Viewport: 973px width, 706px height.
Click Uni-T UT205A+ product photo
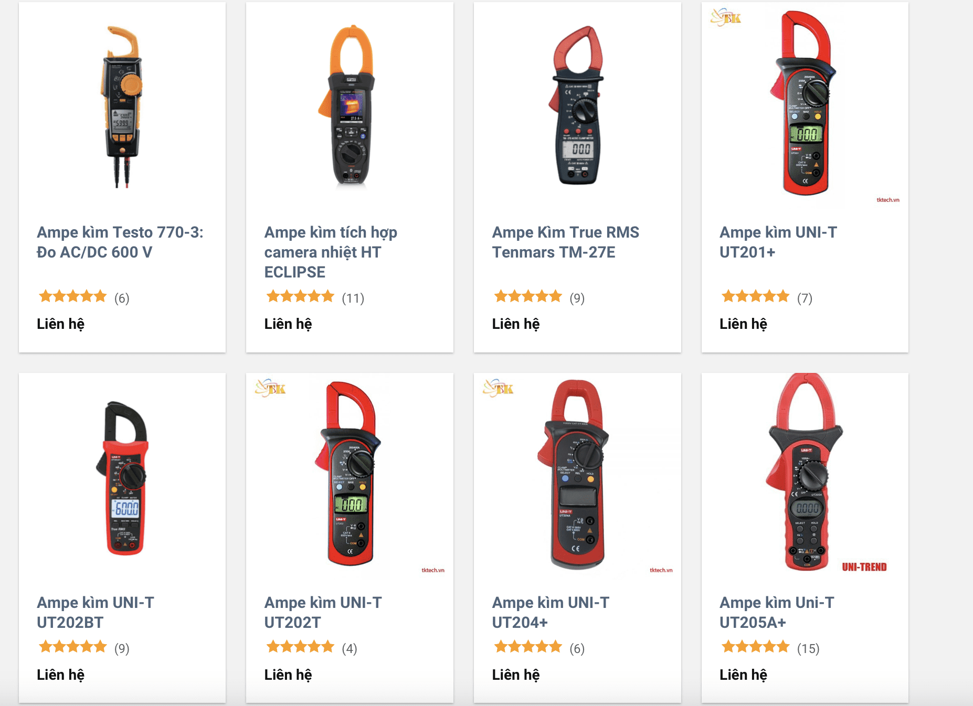tap(805, 473)
